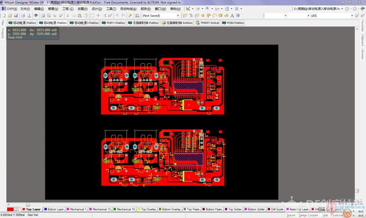Click the Redo arrow icon

coord(123,16)
